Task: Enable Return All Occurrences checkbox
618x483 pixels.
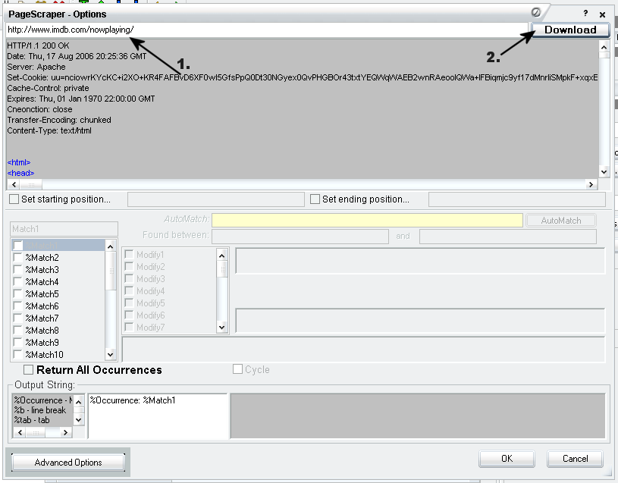Action: coord(28,369)
